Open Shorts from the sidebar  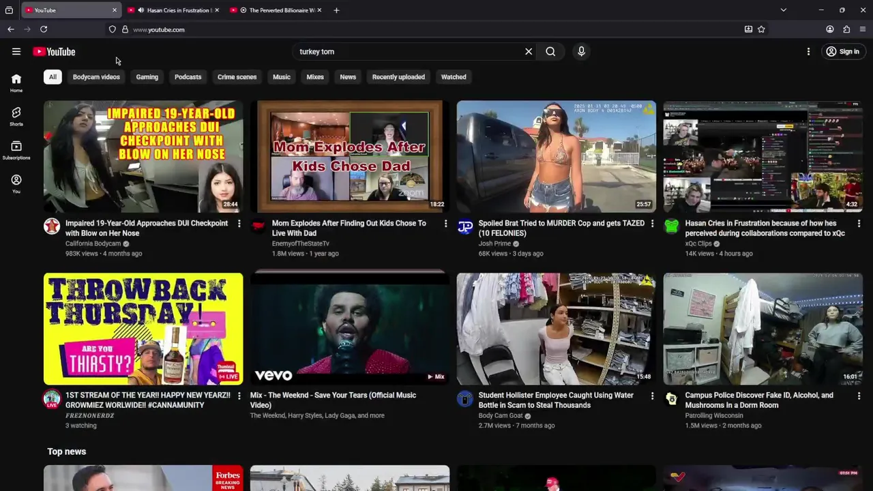pos(16,117)
